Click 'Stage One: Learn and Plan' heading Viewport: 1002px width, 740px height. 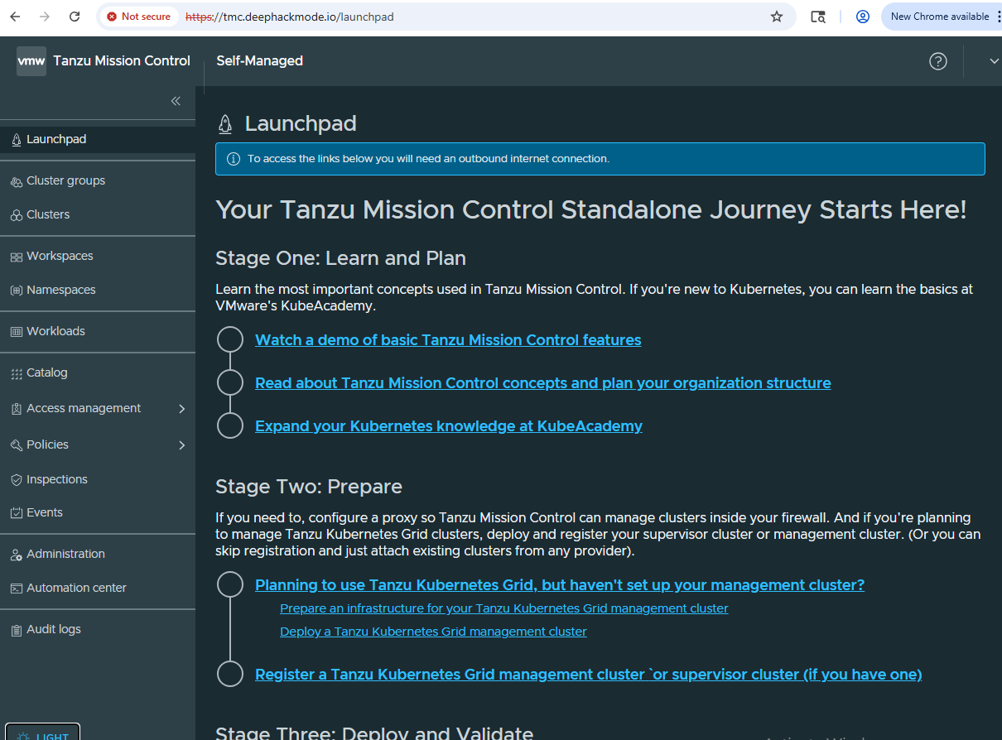click(340, 258)
